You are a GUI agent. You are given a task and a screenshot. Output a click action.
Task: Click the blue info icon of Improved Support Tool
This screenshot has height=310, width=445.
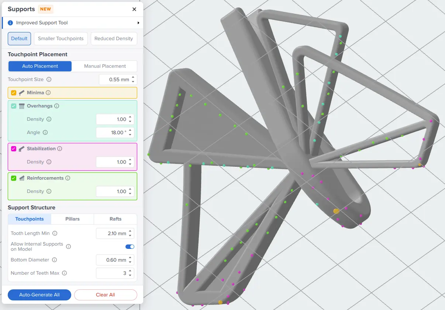tap(10, 23)
